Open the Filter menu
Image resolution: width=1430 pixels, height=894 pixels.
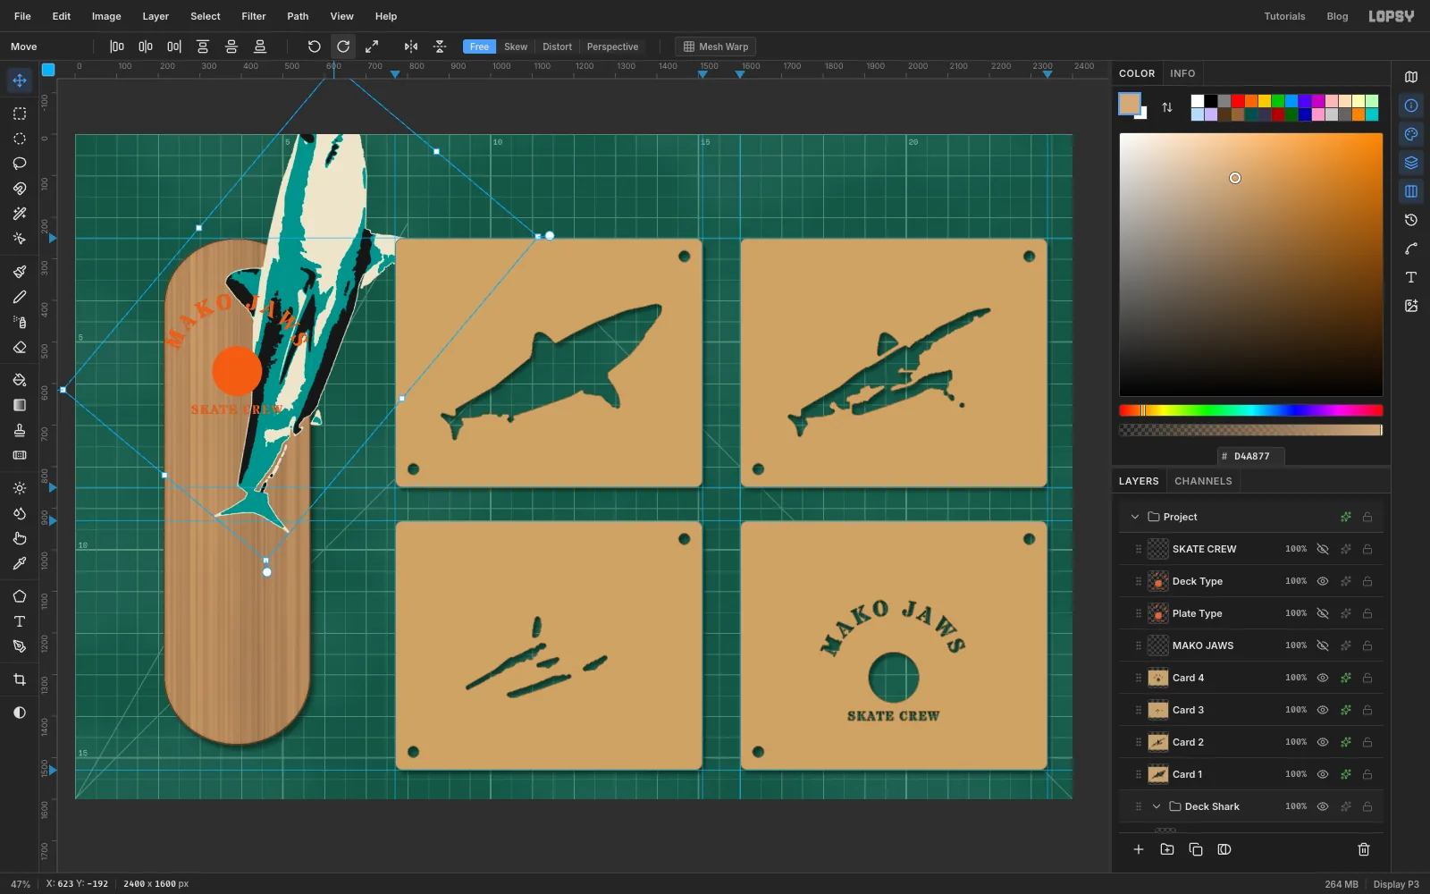tap(254, 16)
